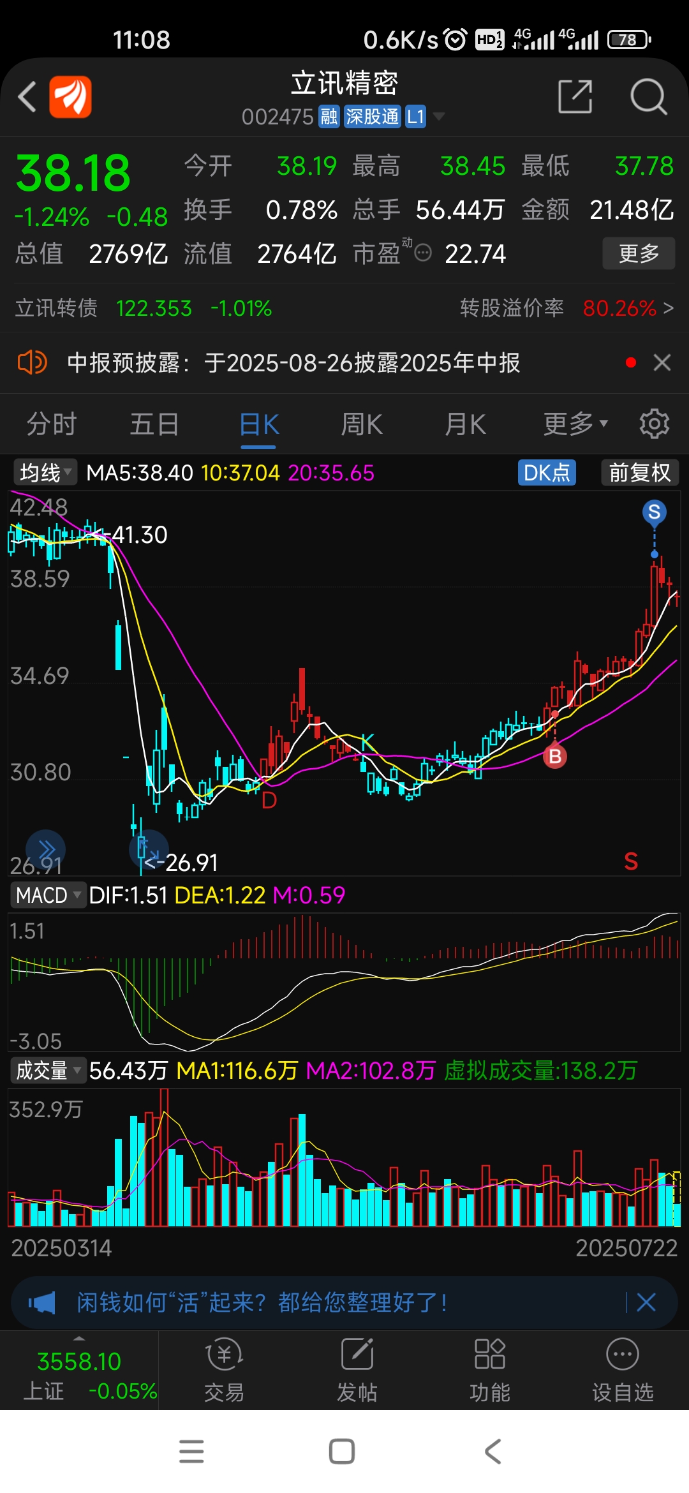Tap Android recent apps menu button
689x1493 pixels.
pyautogui.click(x=191, y=1452)
